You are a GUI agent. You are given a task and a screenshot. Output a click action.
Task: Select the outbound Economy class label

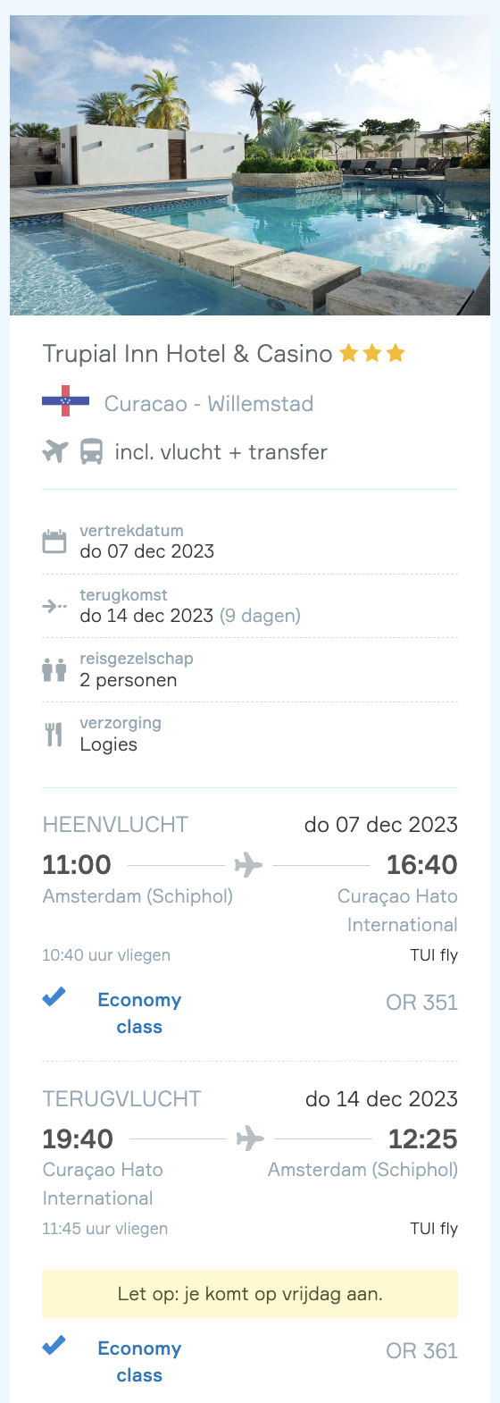(x=139, y=1013)
